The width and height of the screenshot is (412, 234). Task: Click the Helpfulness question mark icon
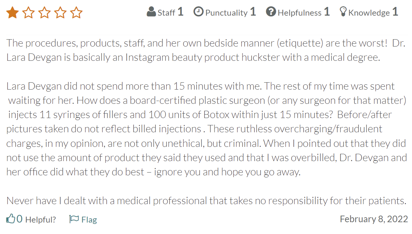click(x=271, y=12)
